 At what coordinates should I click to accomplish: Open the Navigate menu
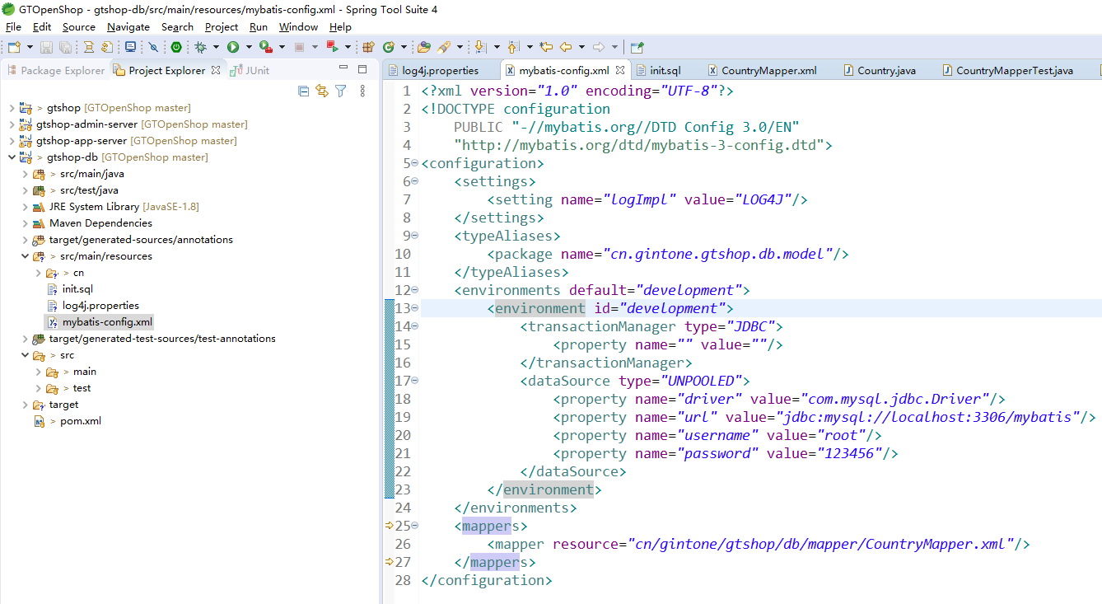click(128, 27)
